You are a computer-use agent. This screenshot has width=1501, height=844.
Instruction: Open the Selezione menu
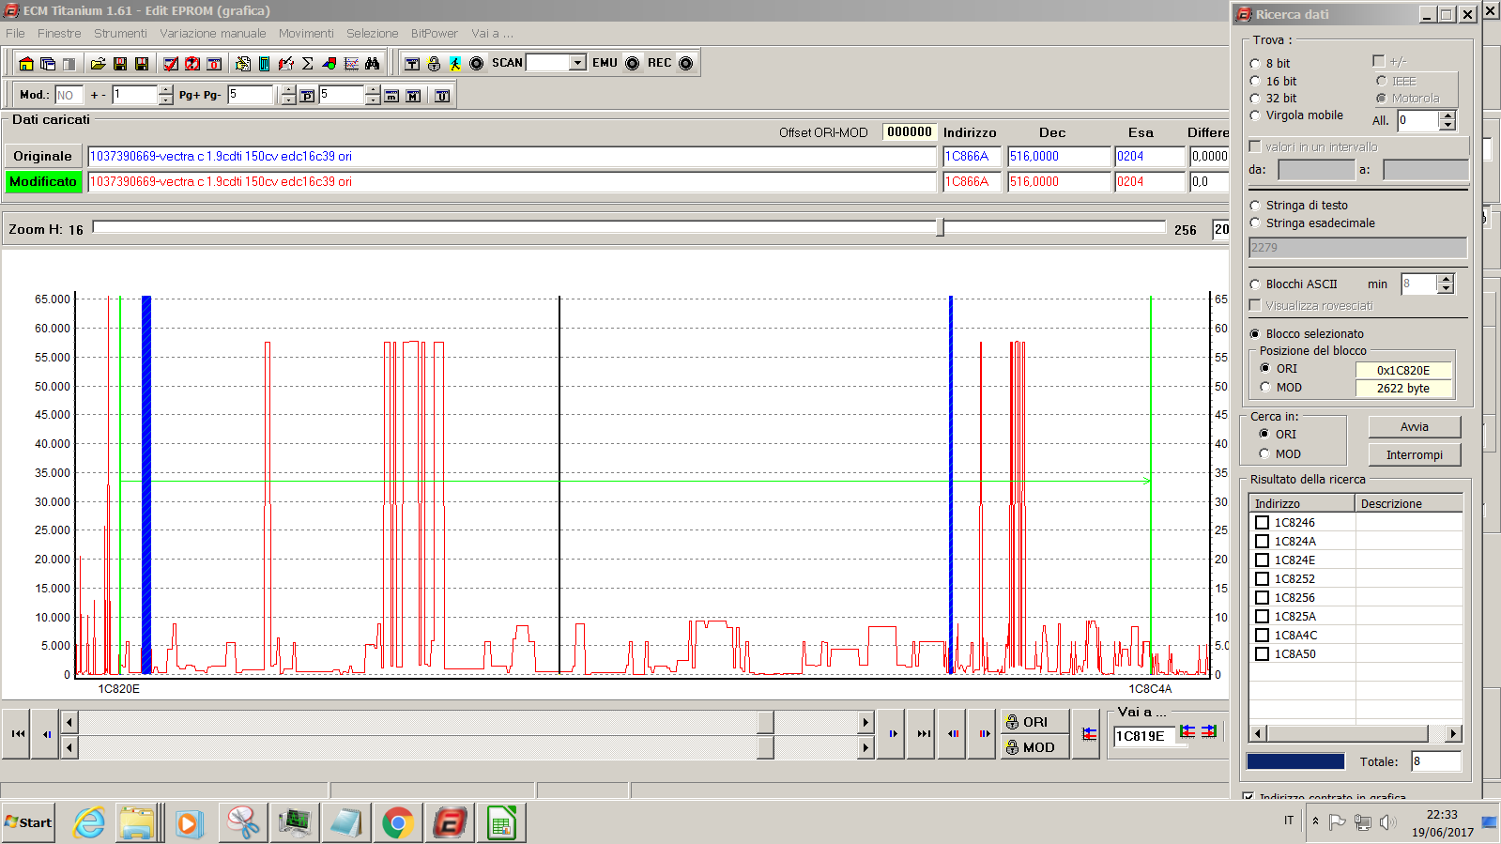(372, 33)
